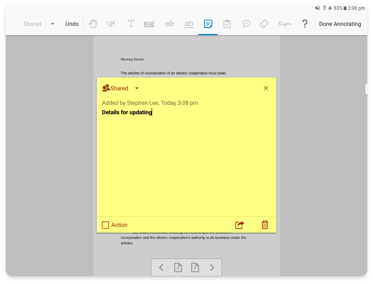This screenshot has height=284, width=373.
Task: Expand the note's Shared visibility dropdown
Action: pyautogui.click(x=137, y=88)
